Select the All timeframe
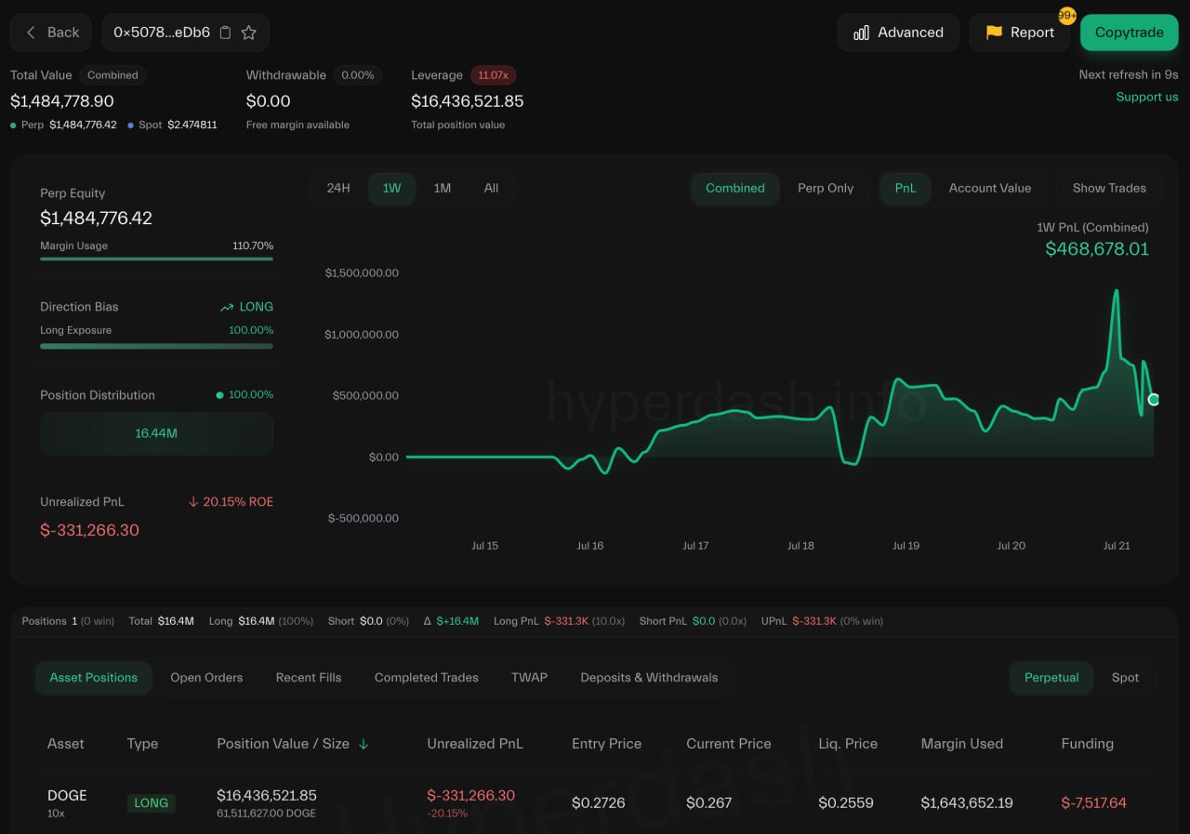The height and width of the screenshot is (834, 1190). 491,188
